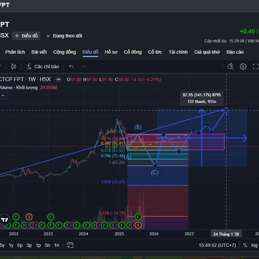
Task: Click the orange S split marker near 2022
Action: pos(29,217)
